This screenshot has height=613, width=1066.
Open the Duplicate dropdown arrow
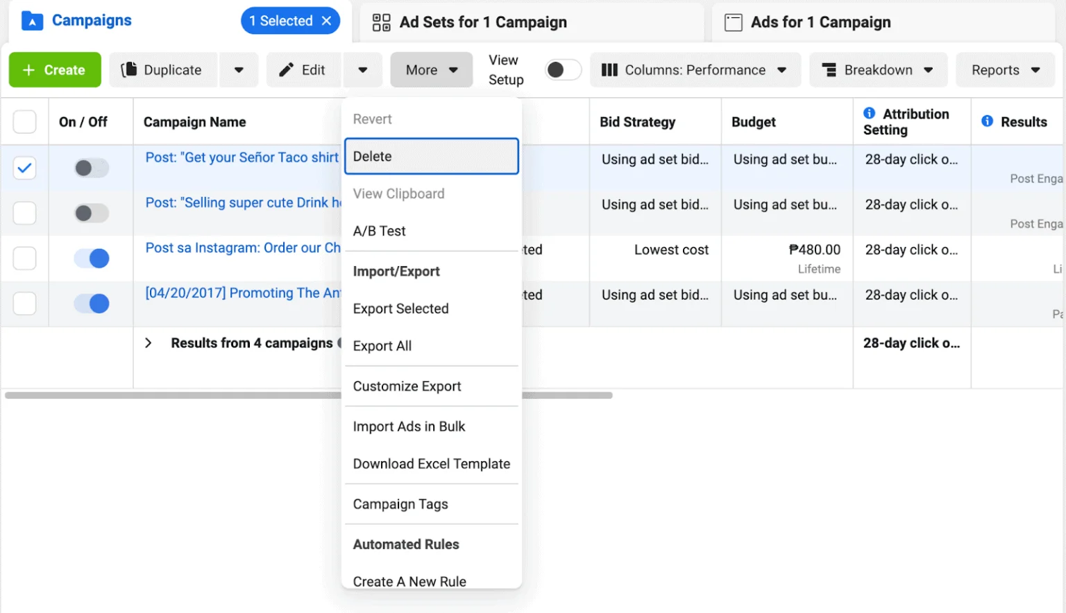click(239, 70)
